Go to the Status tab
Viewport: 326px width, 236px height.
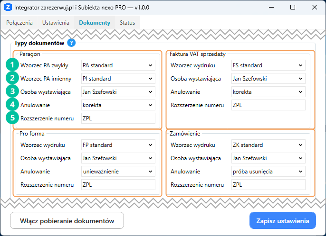[127, 23]
